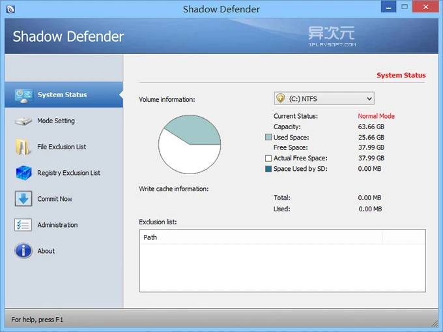The width and height of the screenshot is (443, 332).
Task: Click the Path column header
Action: point(261,237)
